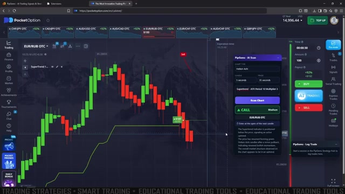345x194 pixels.
Task: Open the multi-chart layout icon
Action: (86, 46)
